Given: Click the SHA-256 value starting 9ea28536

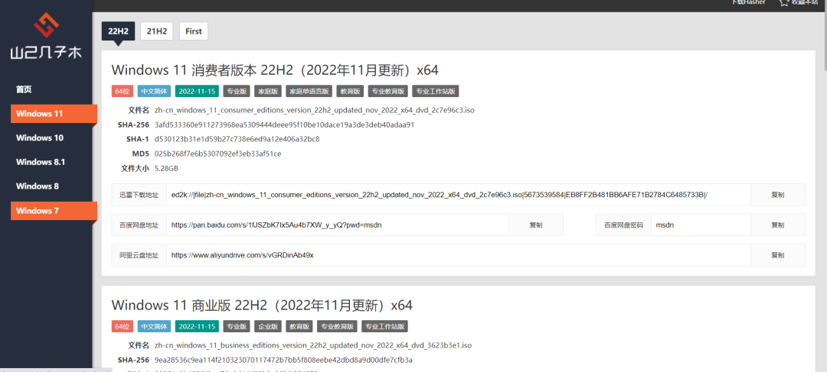Looking at the screenshot, I should point(283,360).
